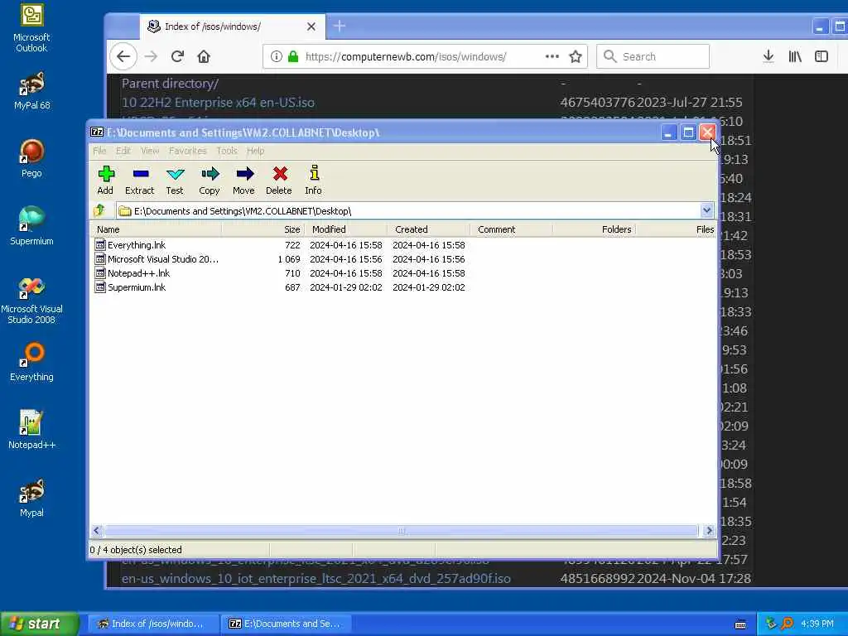Click the Extract toolbar icon
The image size is (848, 636).
click(x=139, y=180)
